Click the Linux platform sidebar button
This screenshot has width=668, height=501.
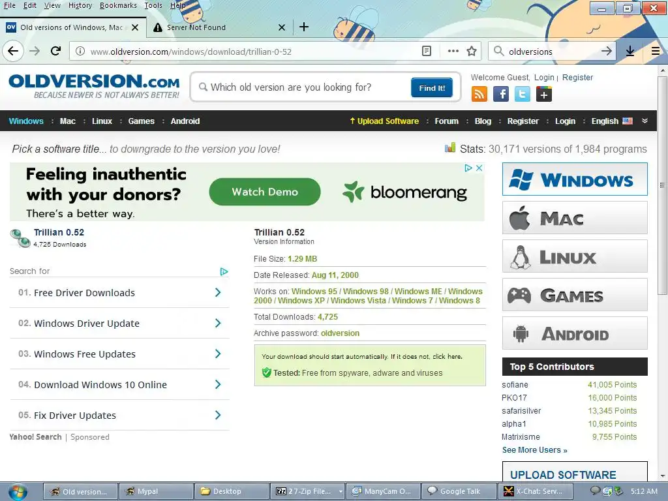pos(575,256)
